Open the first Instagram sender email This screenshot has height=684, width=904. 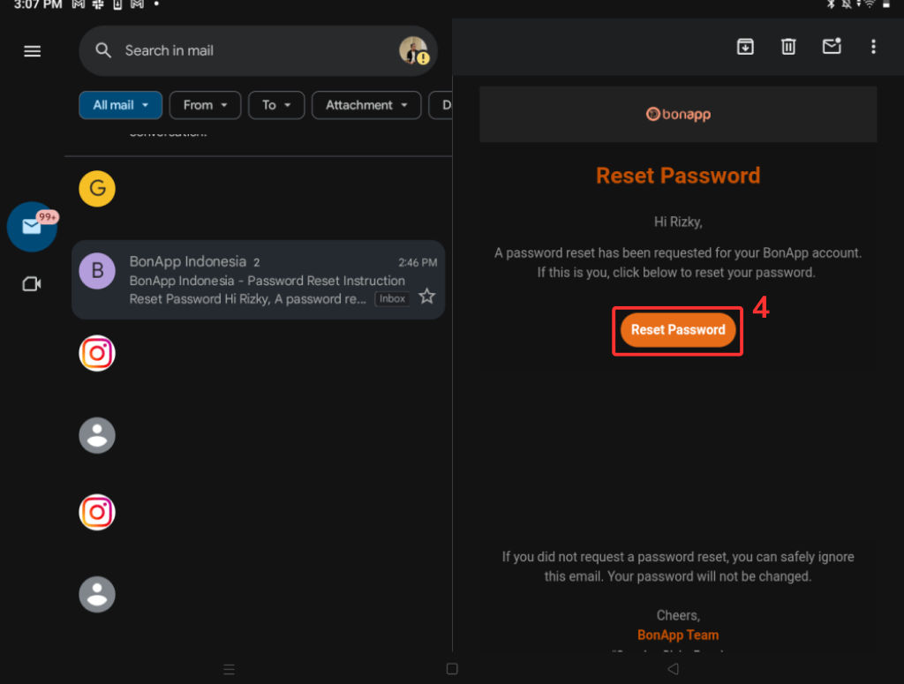[x=97, y=353]
